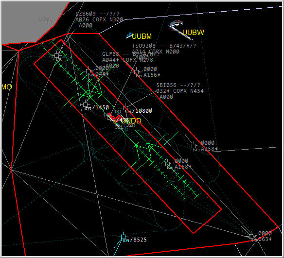284x258 pixels.
Task: Click the UUBM airport runway symbol
Action: click(129, 35)
